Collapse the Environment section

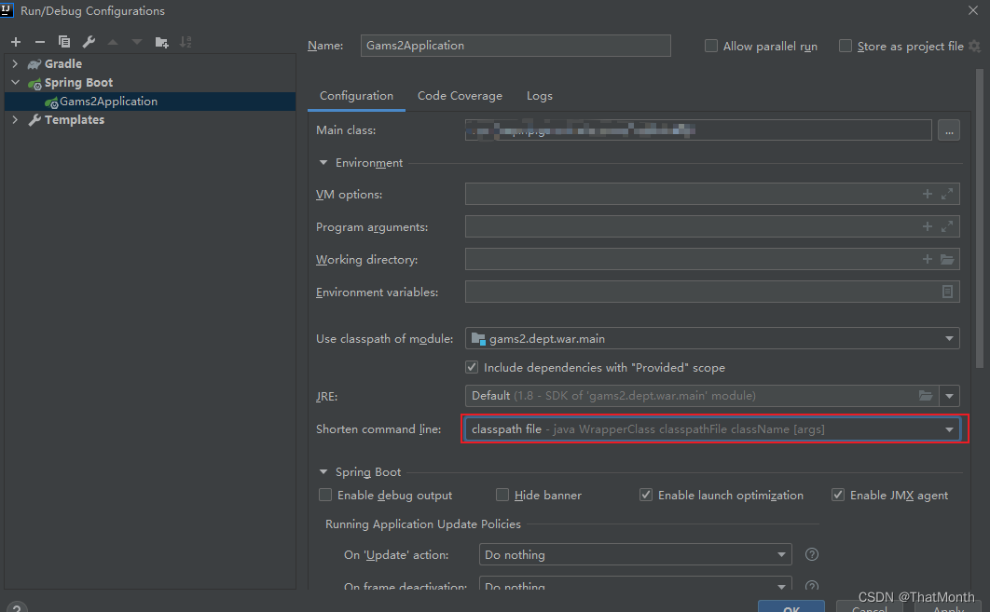pyautogui.click(x=323, y=163)
